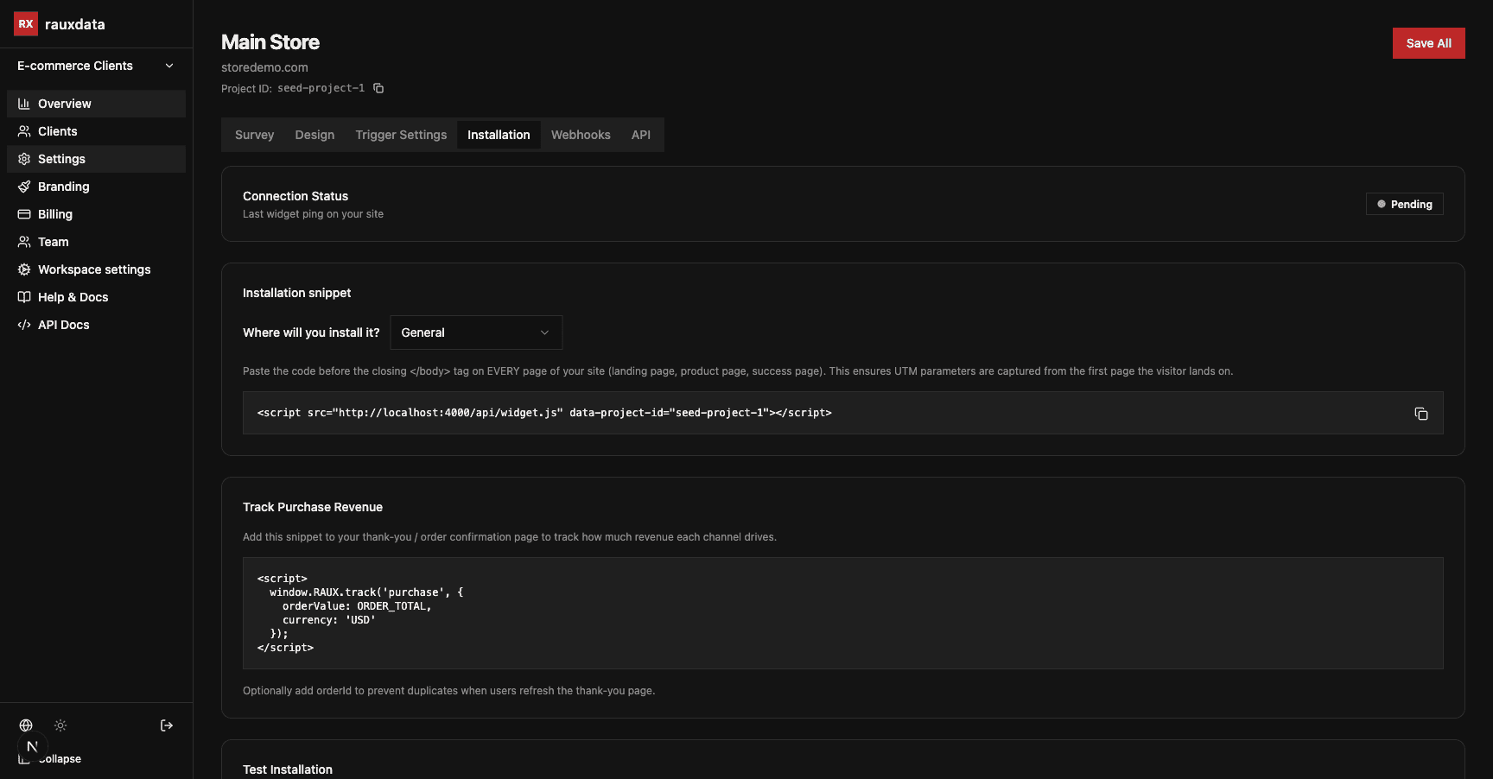Open the Billing page label
This screenshot has width=1493, height=779.
pyautogui.click(x=55, y=214)
